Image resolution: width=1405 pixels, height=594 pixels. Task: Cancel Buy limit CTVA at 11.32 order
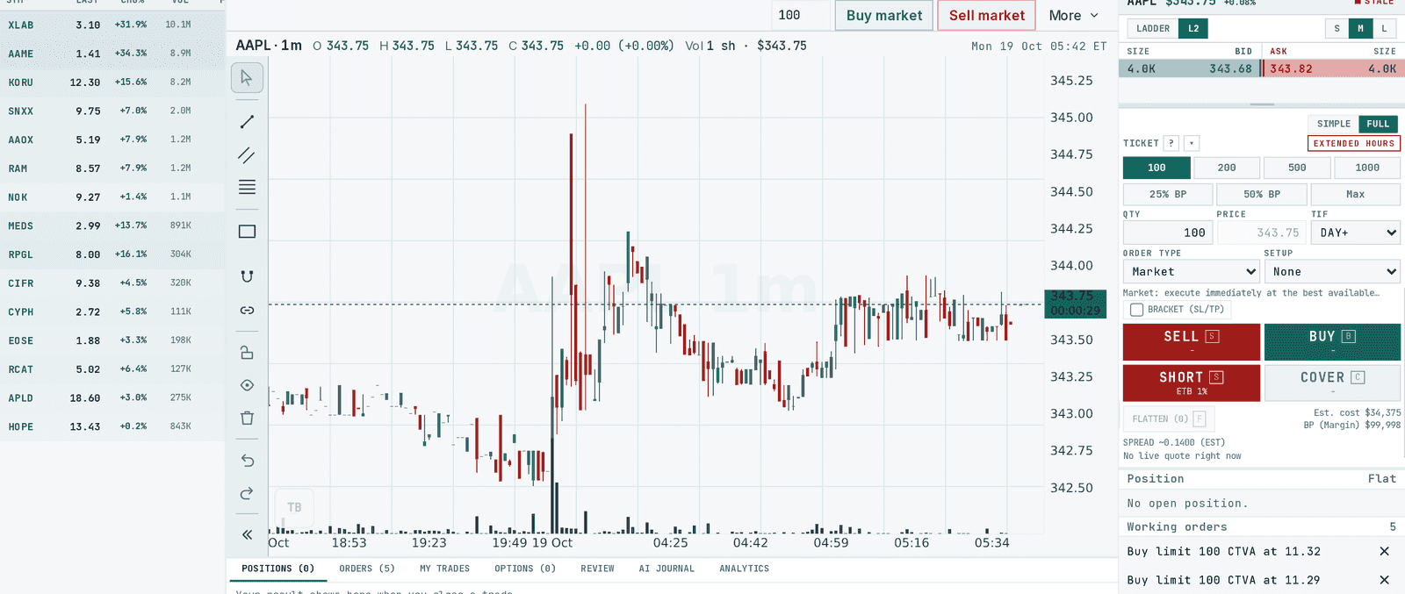click(x=1384, y=551)
